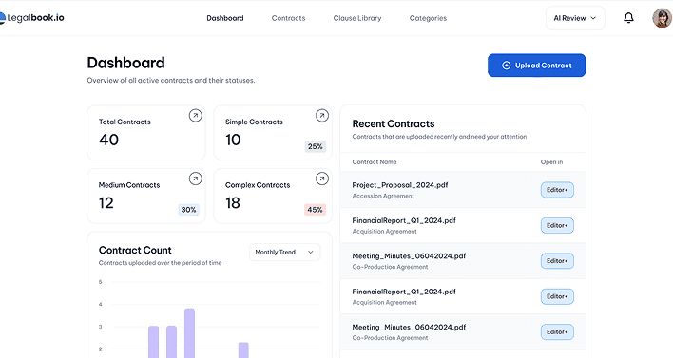Image resolution: width=673 pixels, height=358 pixels.
Task: Click the Legalbook.io logo
Action: click(x=32, y=18)
